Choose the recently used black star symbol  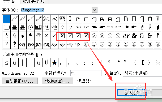pos(54,62)
